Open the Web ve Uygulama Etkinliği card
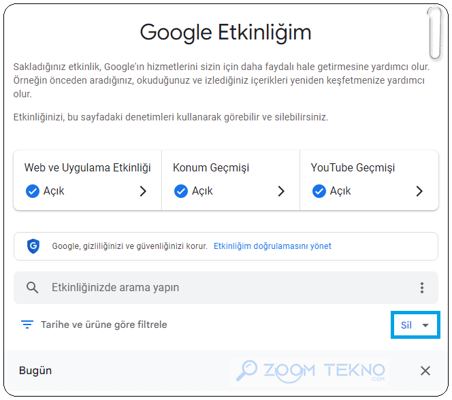The image size is (452, 400). 88,180
